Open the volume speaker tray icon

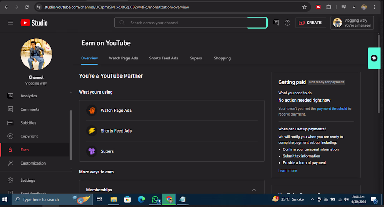[x=346, y=199]
